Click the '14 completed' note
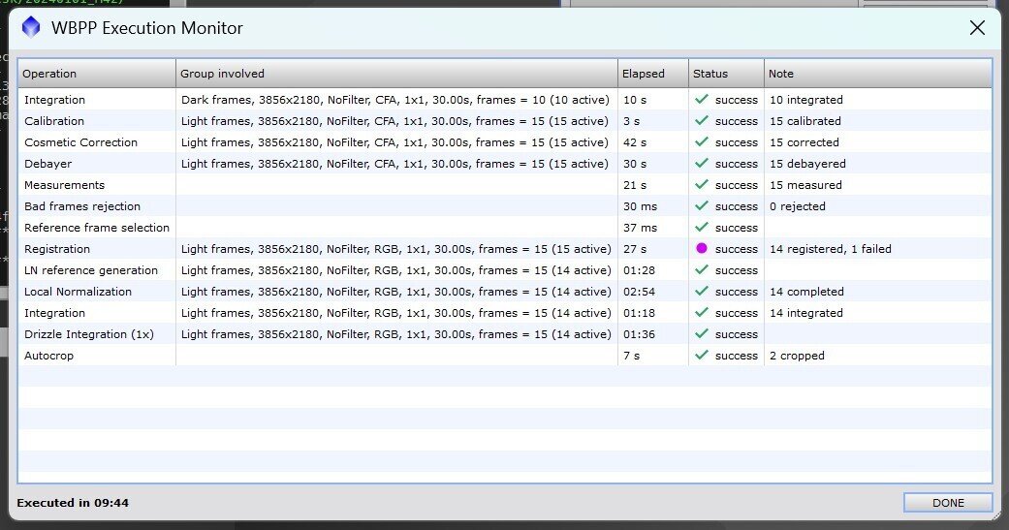Screen dimensions: 1009x530 [x=806, y=292]
